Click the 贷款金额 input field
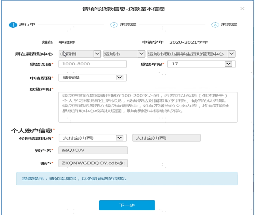This screenshot has width=255, height=215. click(92, 64)
